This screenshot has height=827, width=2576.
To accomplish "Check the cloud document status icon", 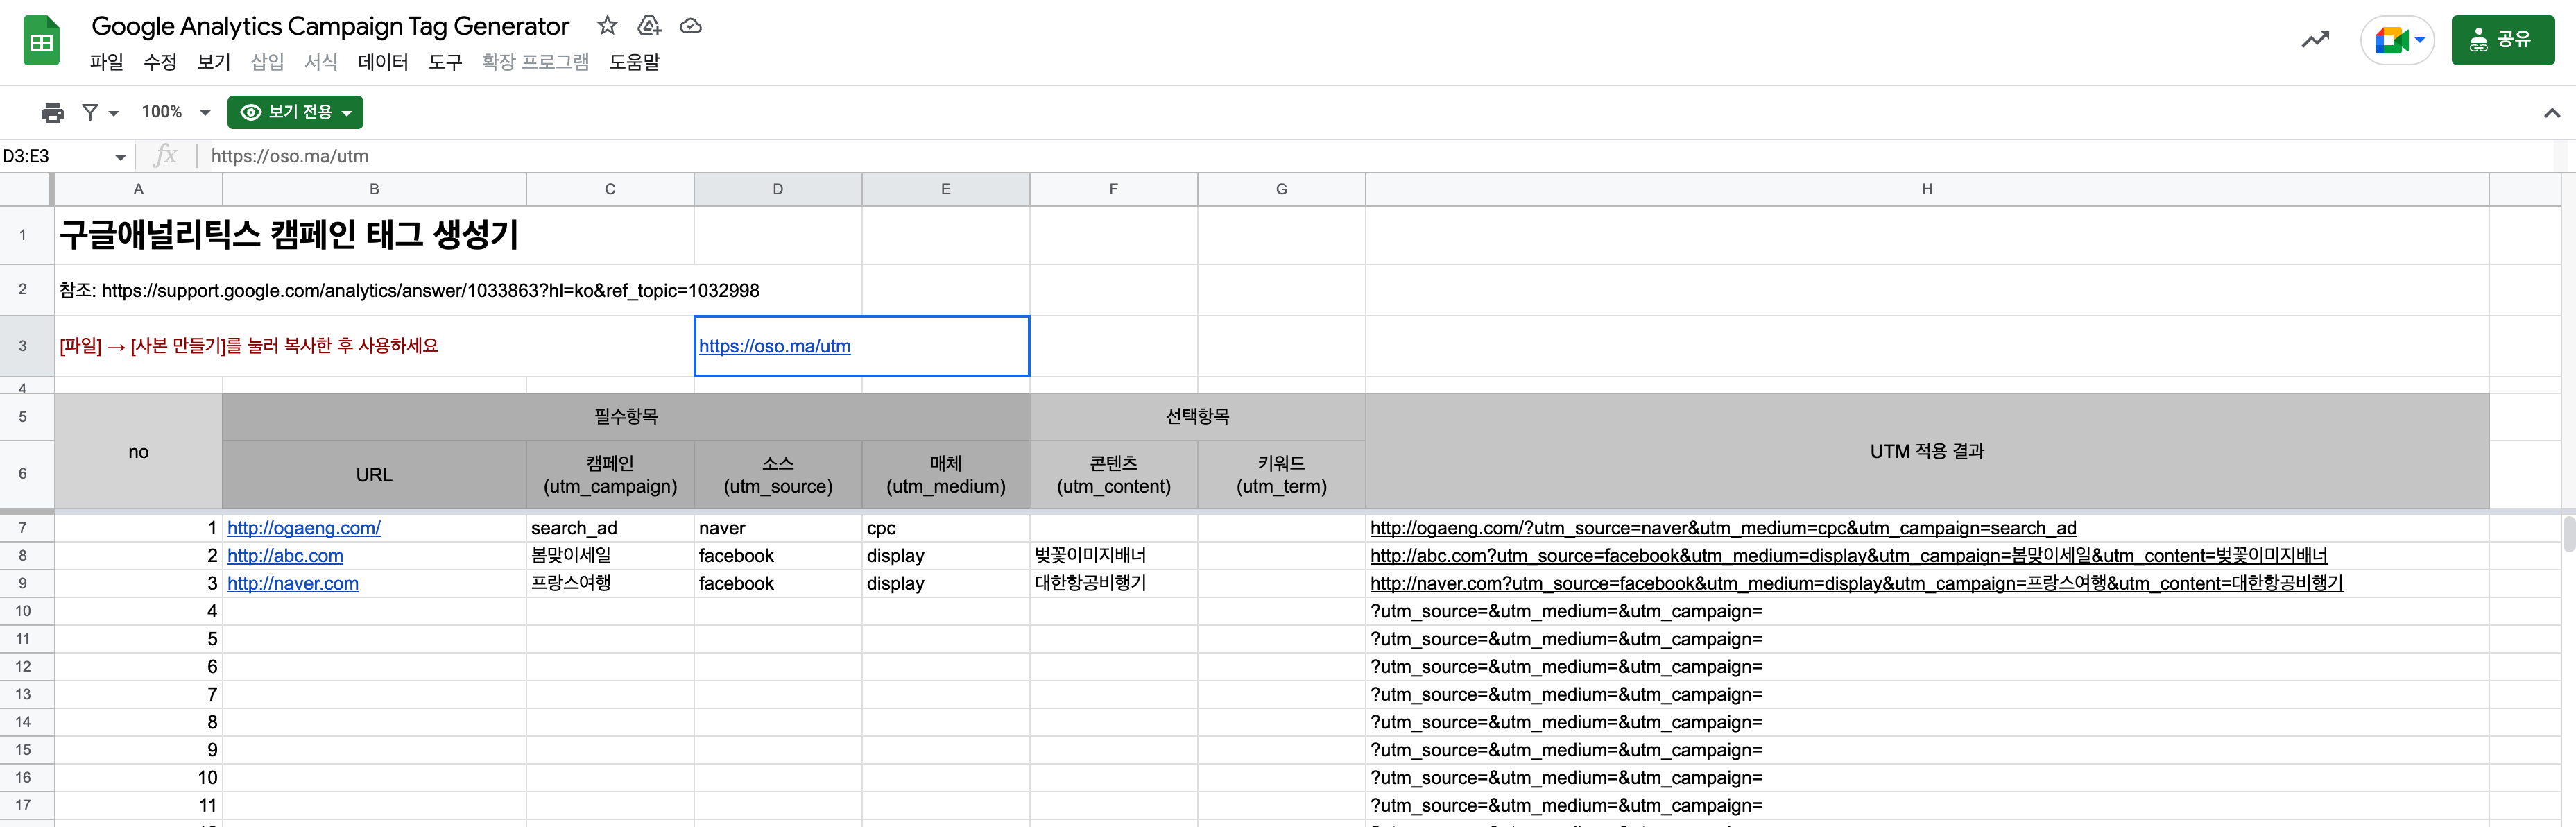I will [x=691, y=26].
